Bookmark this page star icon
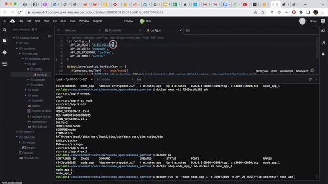Image resolution: width=328 pixels, height=184 pixels. (263, 12)
